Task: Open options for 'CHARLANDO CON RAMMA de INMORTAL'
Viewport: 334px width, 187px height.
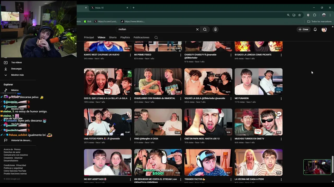Action: (x=181, y=99)
